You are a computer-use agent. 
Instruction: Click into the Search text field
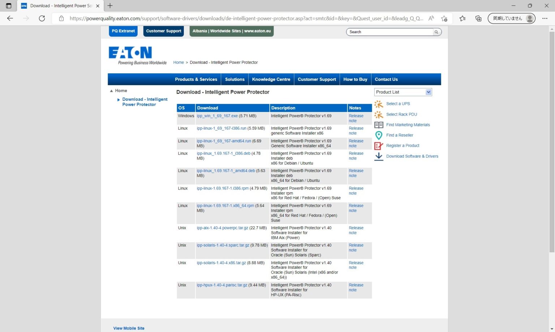click(x=390, y=32)
